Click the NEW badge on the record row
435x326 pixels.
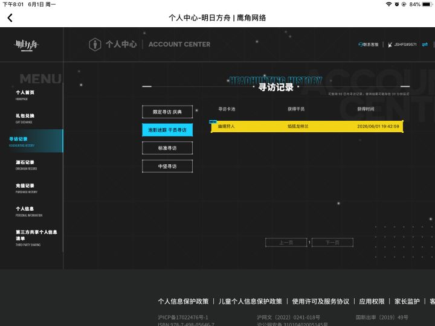[213, 122]
